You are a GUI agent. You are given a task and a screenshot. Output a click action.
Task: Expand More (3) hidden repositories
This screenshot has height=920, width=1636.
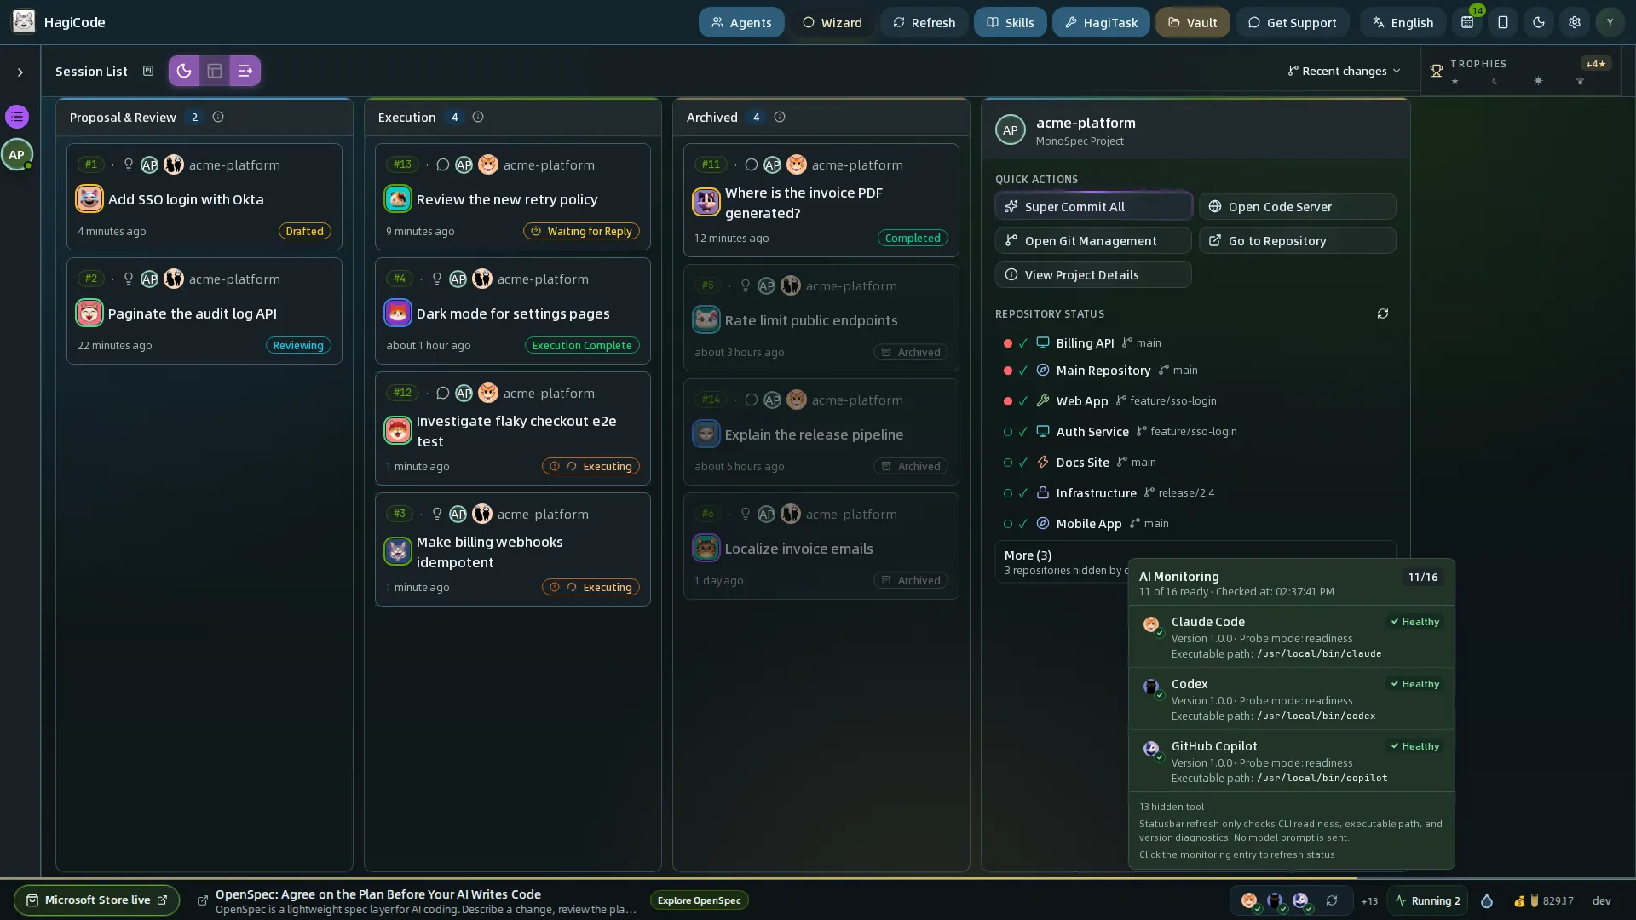coord(1062,561)
